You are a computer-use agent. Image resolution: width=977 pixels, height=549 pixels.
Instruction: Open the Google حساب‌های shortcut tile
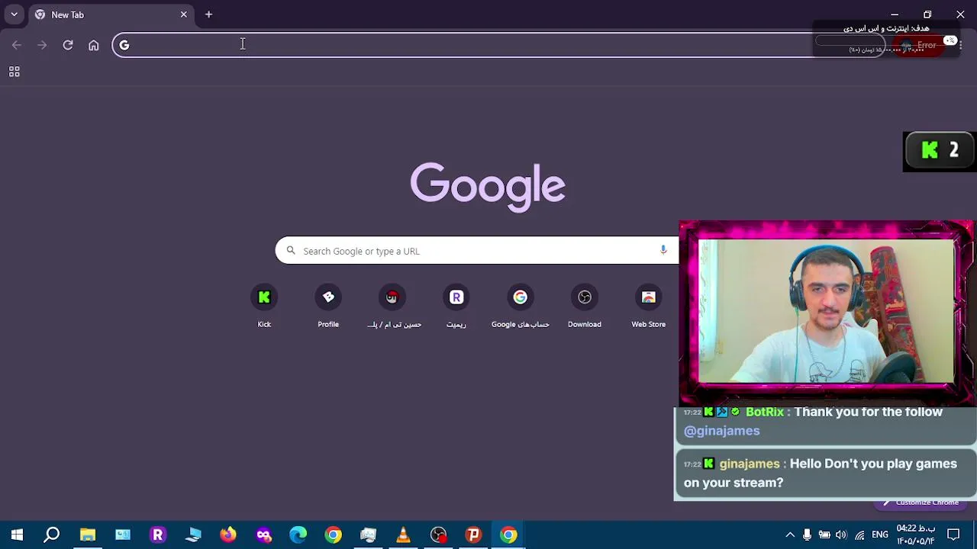521,307
